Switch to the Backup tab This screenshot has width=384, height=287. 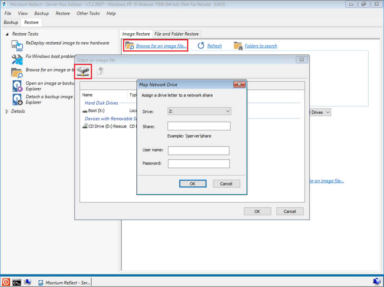point(11,22)
